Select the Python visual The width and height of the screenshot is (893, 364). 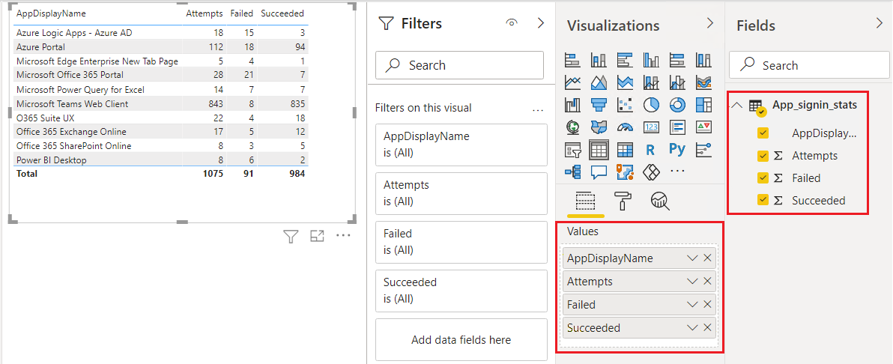[x=677, y=149]
